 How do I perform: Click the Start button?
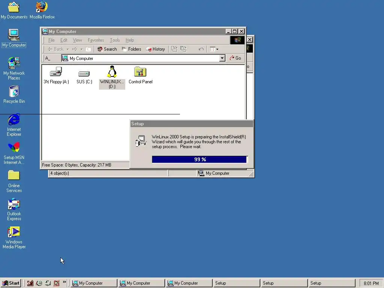[x=11, y=283]
